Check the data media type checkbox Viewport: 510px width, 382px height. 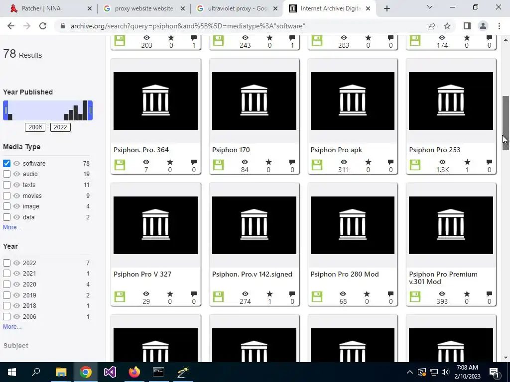[6, 217]
